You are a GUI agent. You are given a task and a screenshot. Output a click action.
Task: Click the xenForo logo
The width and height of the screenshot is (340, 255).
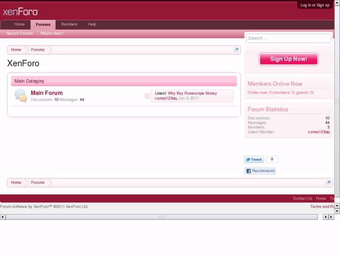(x=21, y=12)
